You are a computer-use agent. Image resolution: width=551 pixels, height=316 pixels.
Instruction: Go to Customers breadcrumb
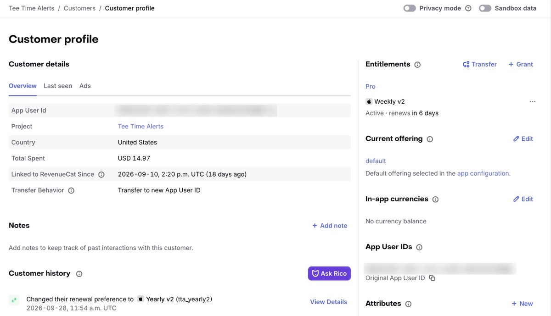79,8
